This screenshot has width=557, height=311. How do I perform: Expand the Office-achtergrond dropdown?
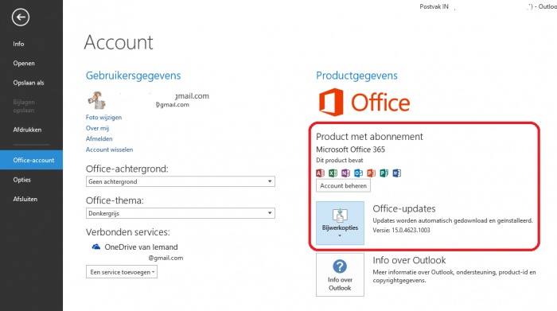180,181
